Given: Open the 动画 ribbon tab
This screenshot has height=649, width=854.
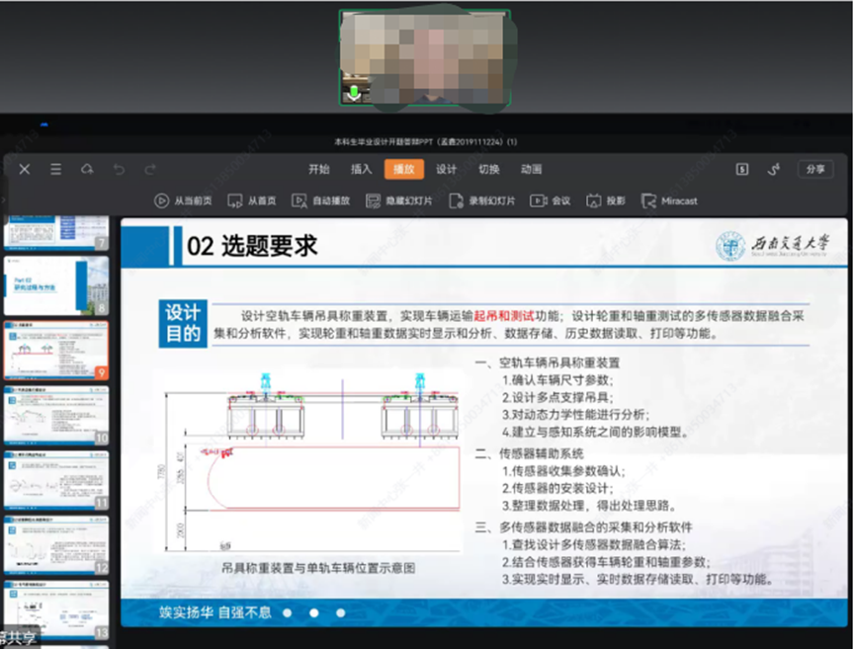Looking at the screenshot, I should [531, 169].
